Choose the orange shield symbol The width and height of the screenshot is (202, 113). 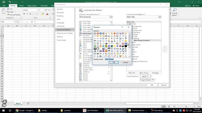click(x=115, y=34)
